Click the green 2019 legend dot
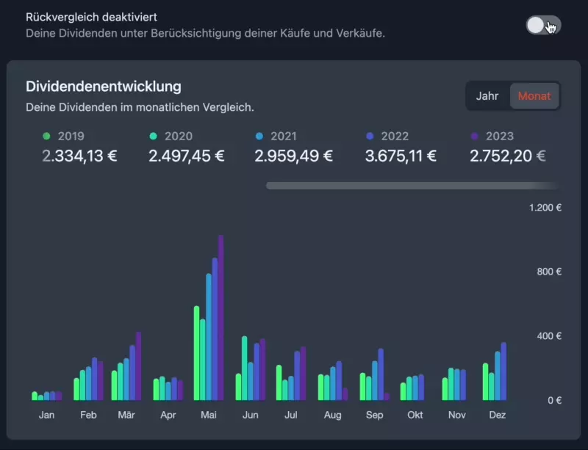Screen dimensions: 588x450 [x=47, y=135]
